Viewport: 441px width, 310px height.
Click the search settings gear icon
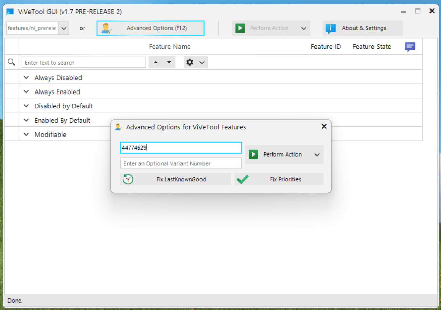[x=190, y=62]
